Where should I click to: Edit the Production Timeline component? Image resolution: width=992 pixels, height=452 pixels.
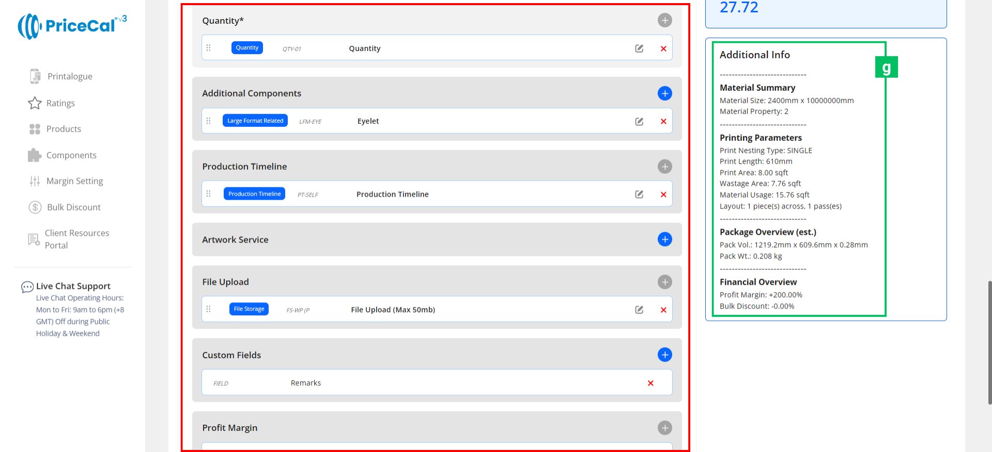tap(639, 195)
